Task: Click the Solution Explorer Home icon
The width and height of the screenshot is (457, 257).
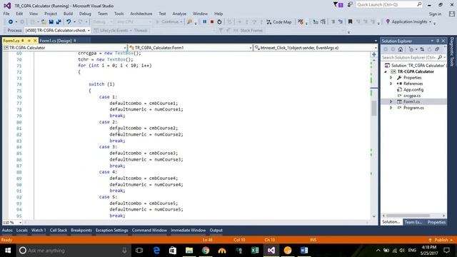Action: [401, 49]
